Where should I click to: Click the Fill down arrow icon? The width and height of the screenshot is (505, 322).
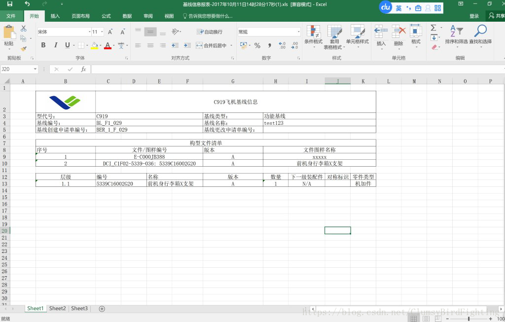[434, 37]
